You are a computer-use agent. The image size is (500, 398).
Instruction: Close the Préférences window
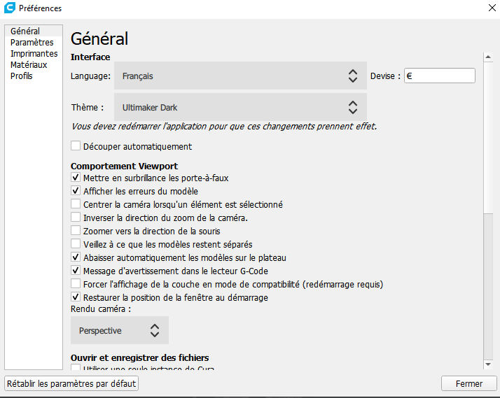click(x=492, y=8)
